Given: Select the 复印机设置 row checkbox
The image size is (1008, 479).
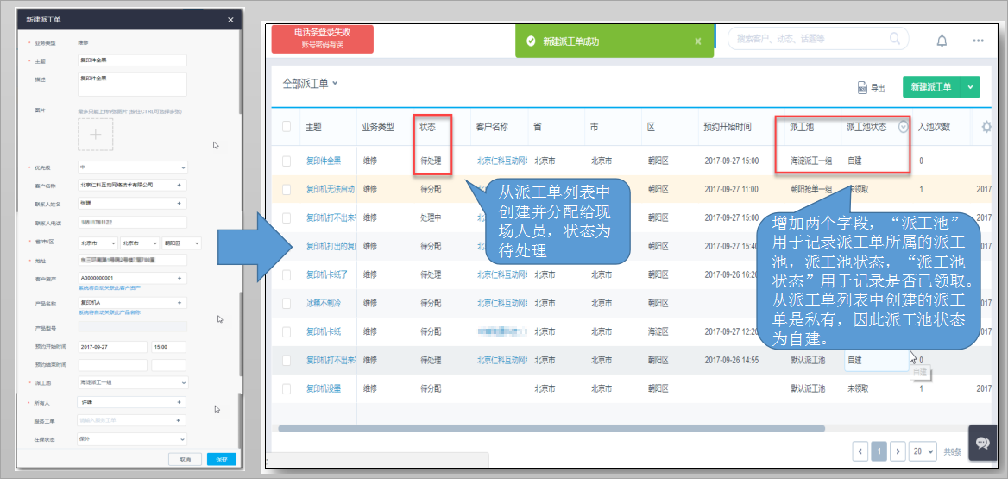Looking at the screenshot, I should [287, 388].
